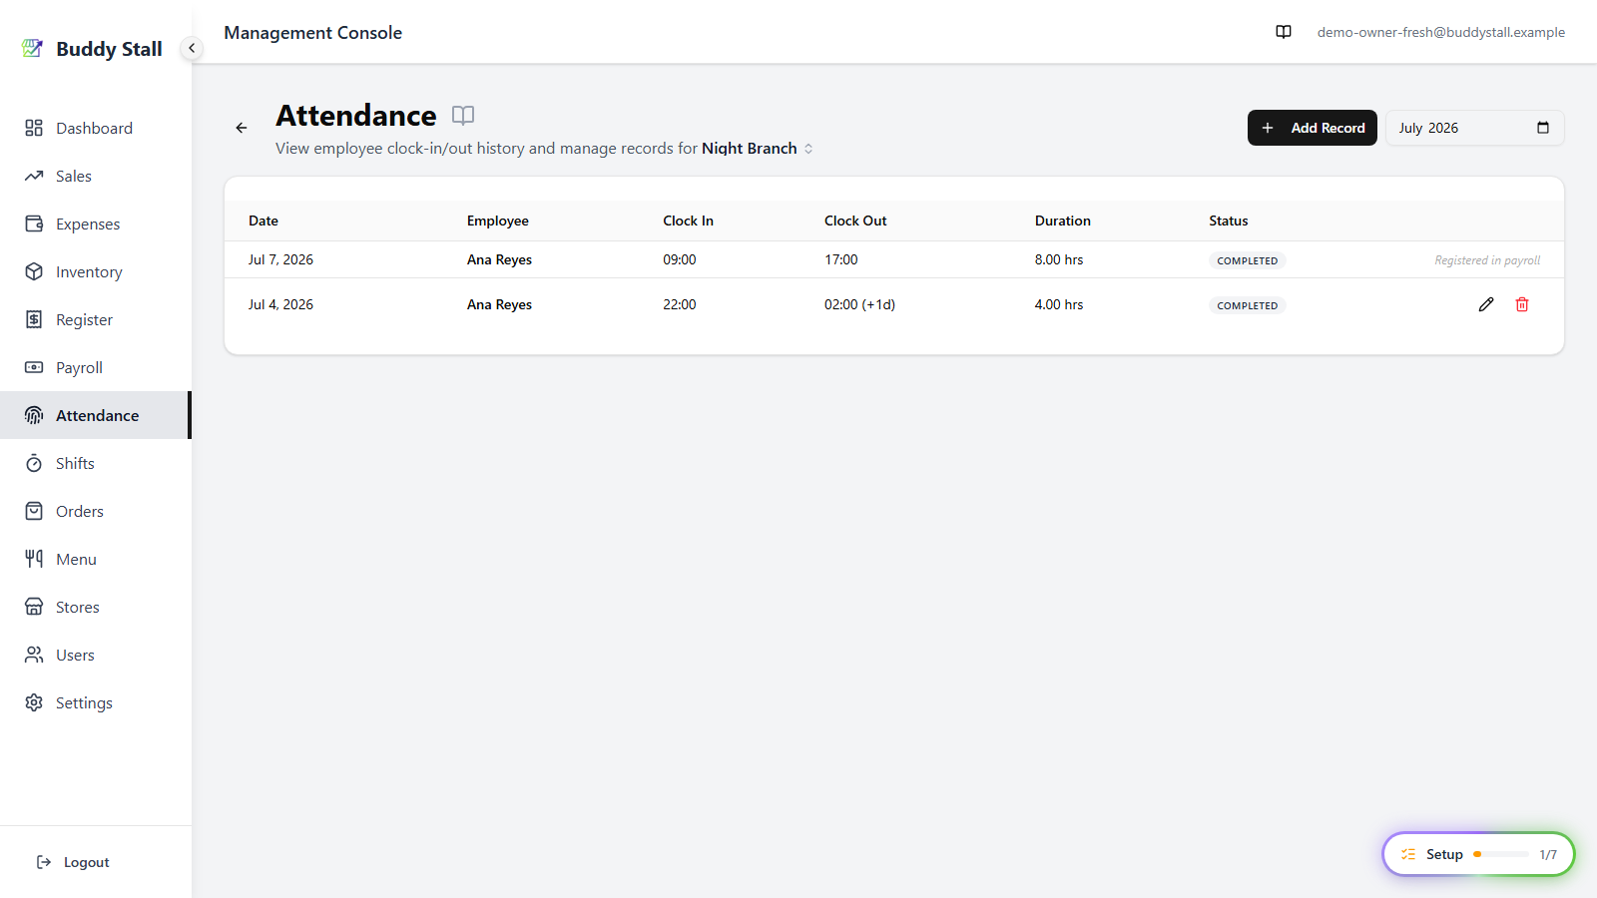Click the Buddy Stall logo icon
This screenshot has height=898, width=1597.
[x=32, y=48]
